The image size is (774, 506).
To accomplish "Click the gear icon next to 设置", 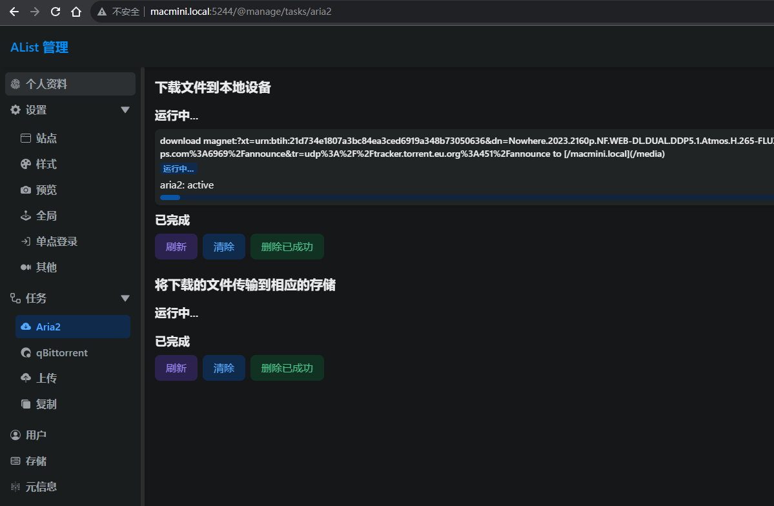I will click(x=15, y=110).
